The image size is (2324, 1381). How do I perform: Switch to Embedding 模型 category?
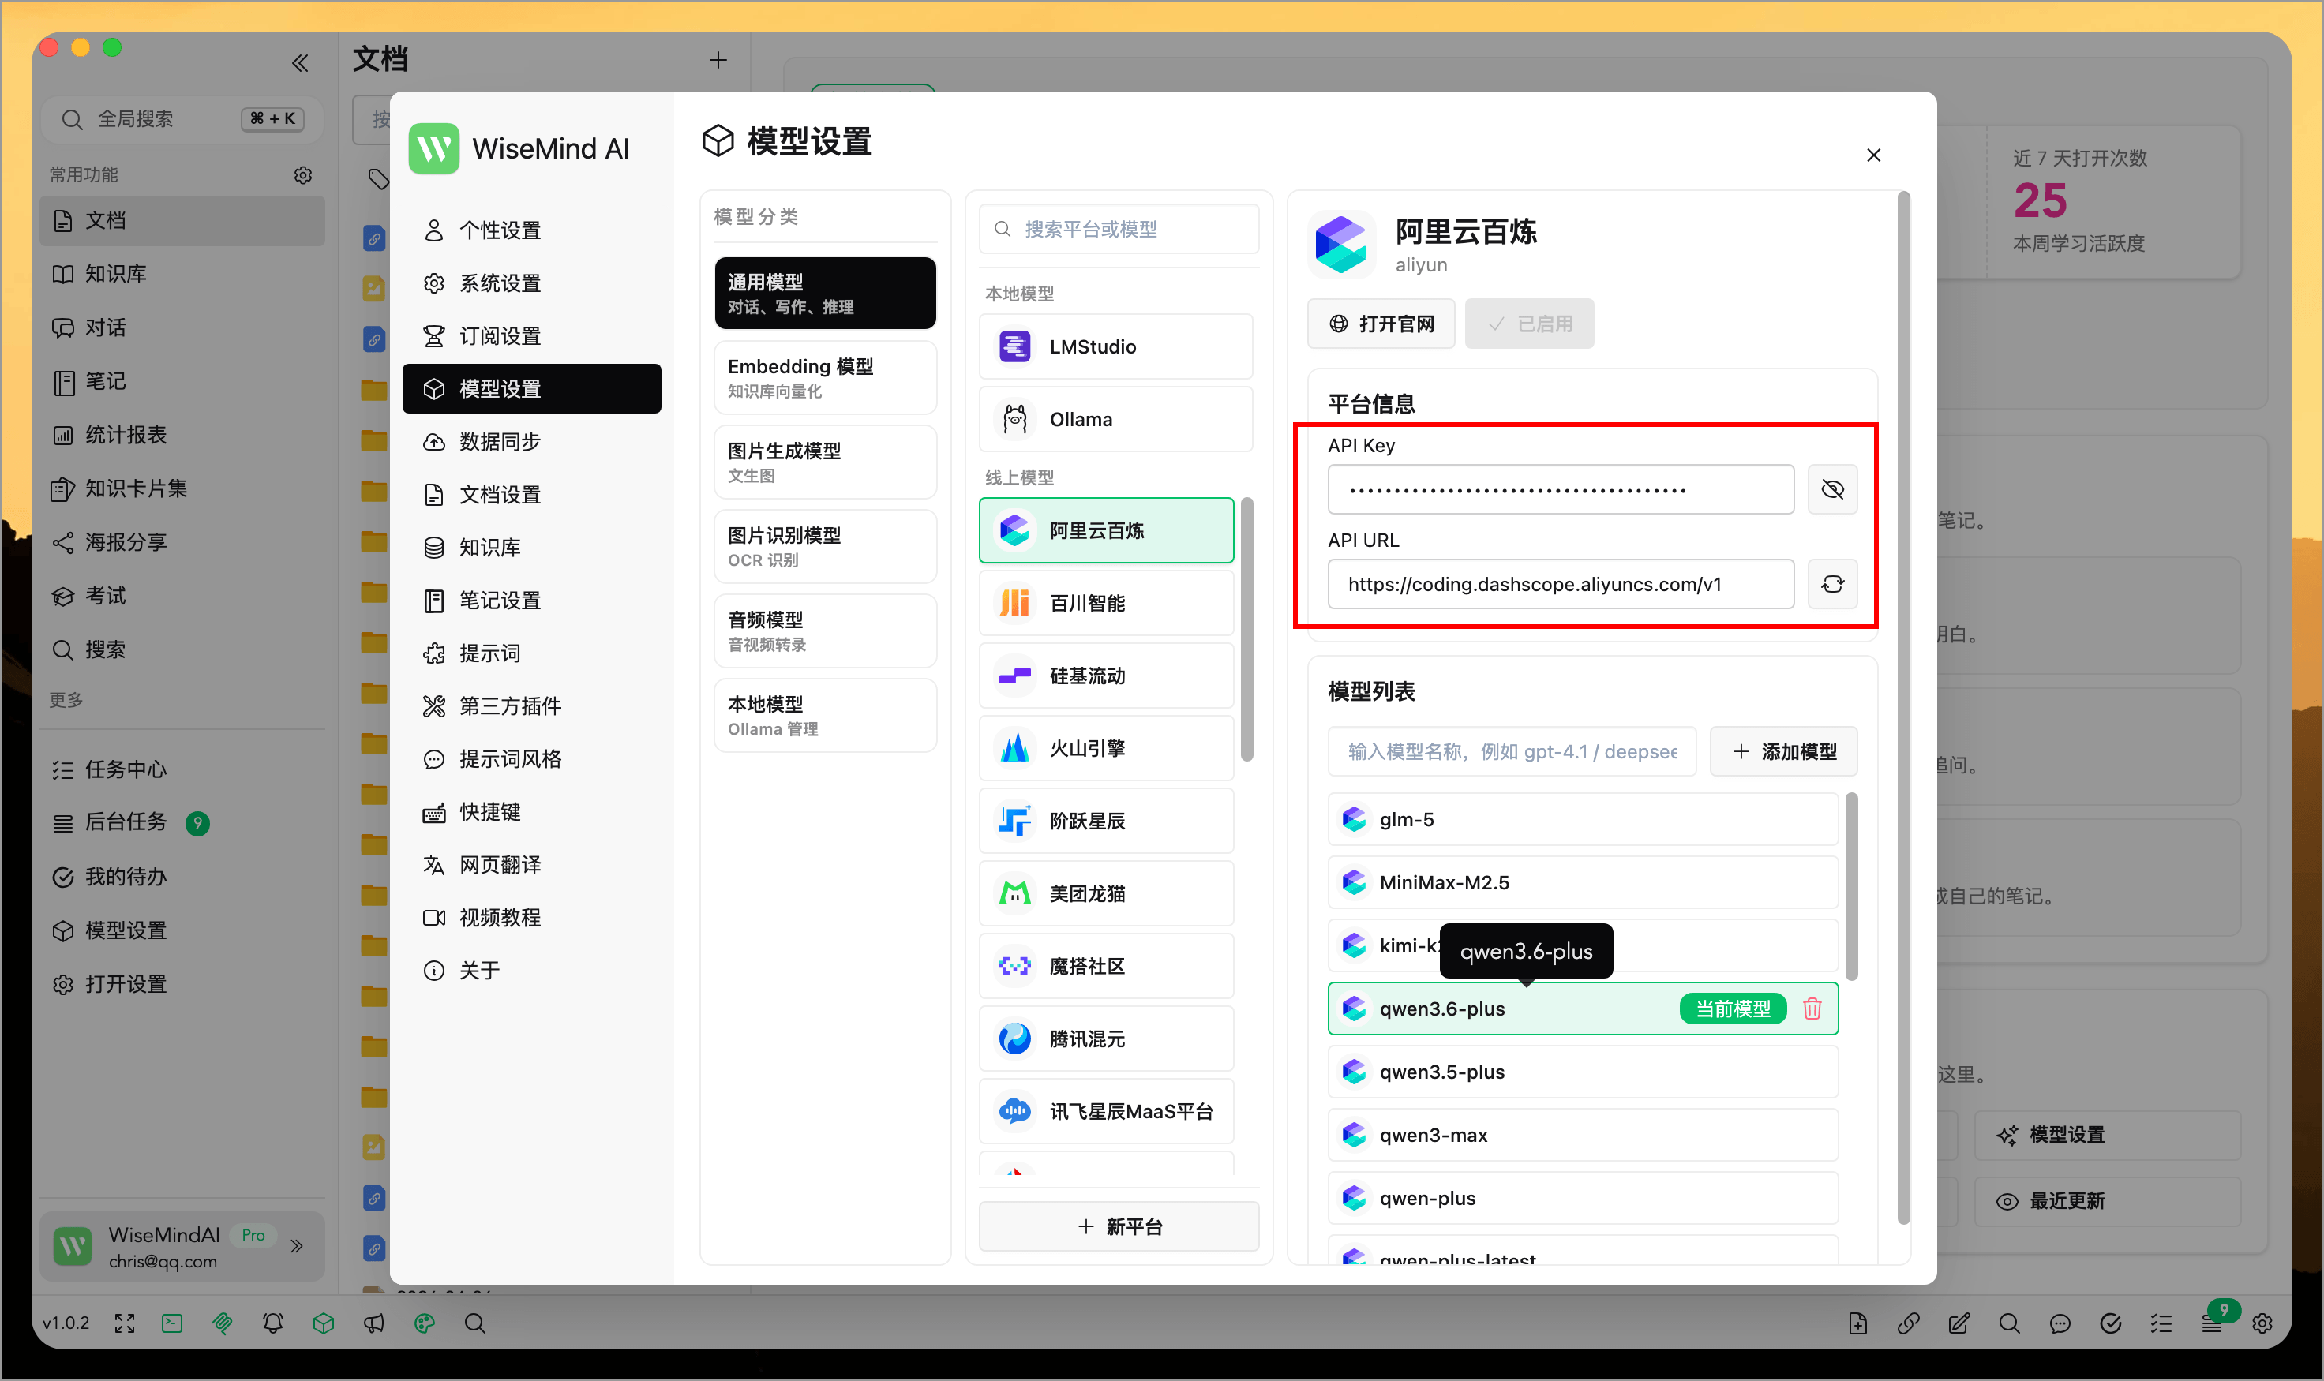point(825,378)
